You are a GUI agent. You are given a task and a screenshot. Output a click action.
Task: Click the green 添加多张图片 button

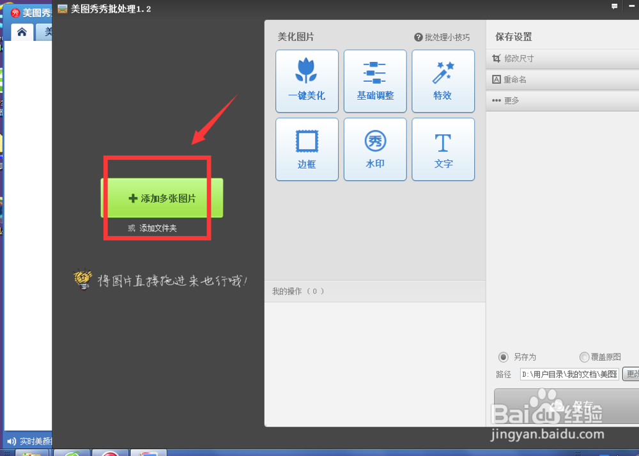coord(162,198)
